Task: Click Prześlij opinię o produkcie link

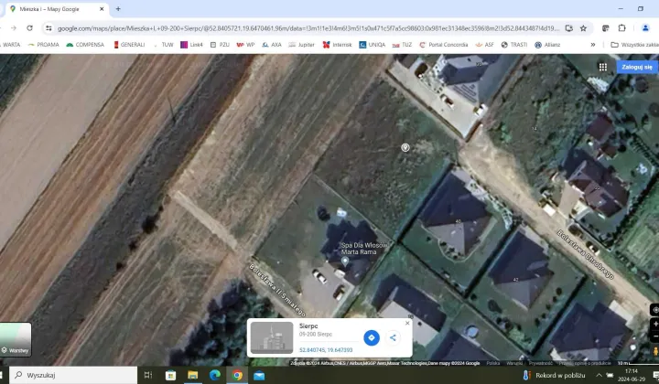Action: pos(584,364)
